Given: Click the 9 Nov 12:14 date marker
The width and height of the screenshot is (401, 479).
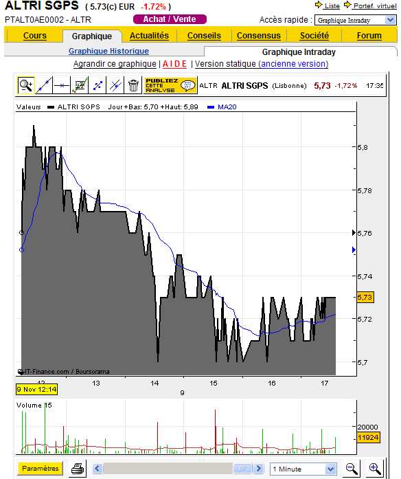Looking at the screenshot, I should point(36,389).
